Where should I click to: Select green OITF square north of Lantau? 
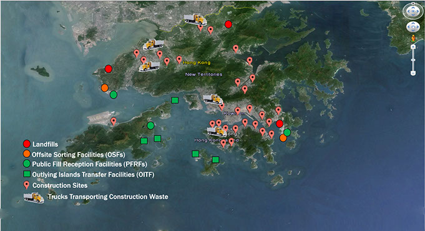[x=175, y=101]
